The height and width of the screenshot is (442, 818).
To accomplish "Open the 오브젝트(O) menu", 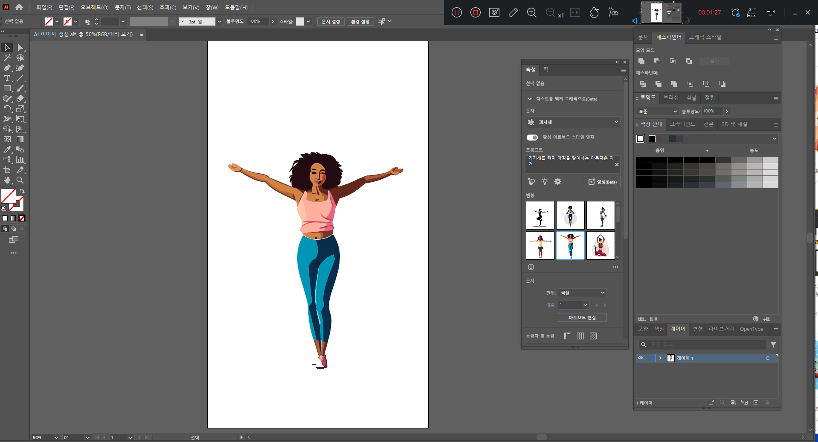I will pyautogui.click(x=94, y=7).
